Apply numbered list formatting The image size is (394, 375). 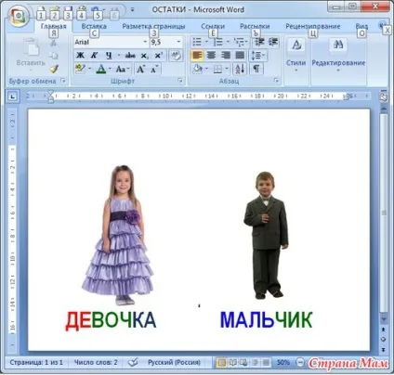point(218,42)
